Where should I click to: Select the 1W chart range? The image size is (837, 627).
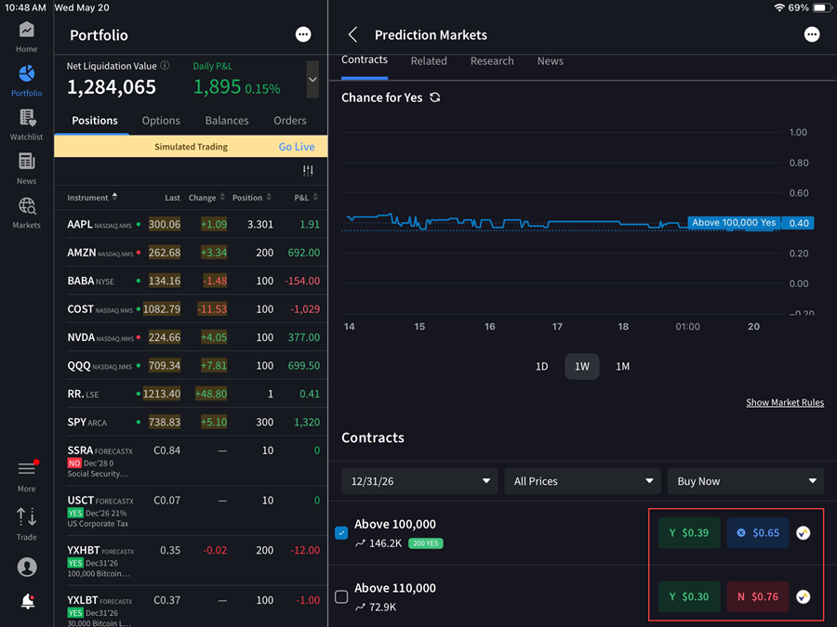[x=582, y=366]
